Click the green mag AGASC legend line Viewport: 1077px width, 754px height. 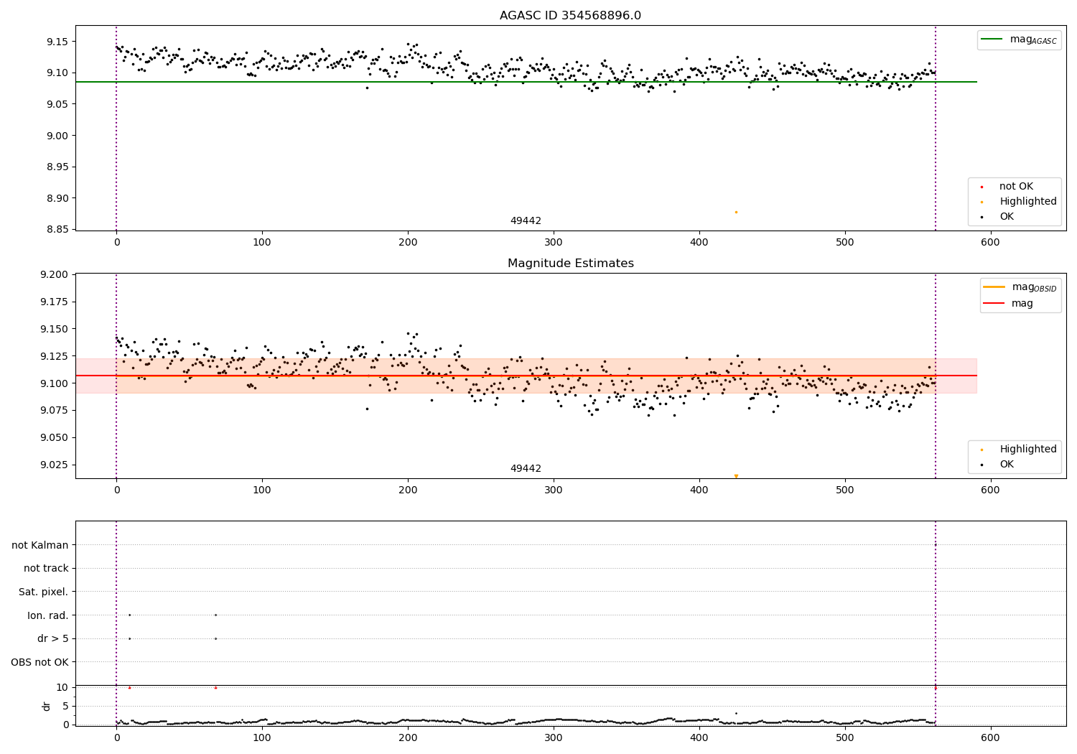993,39
